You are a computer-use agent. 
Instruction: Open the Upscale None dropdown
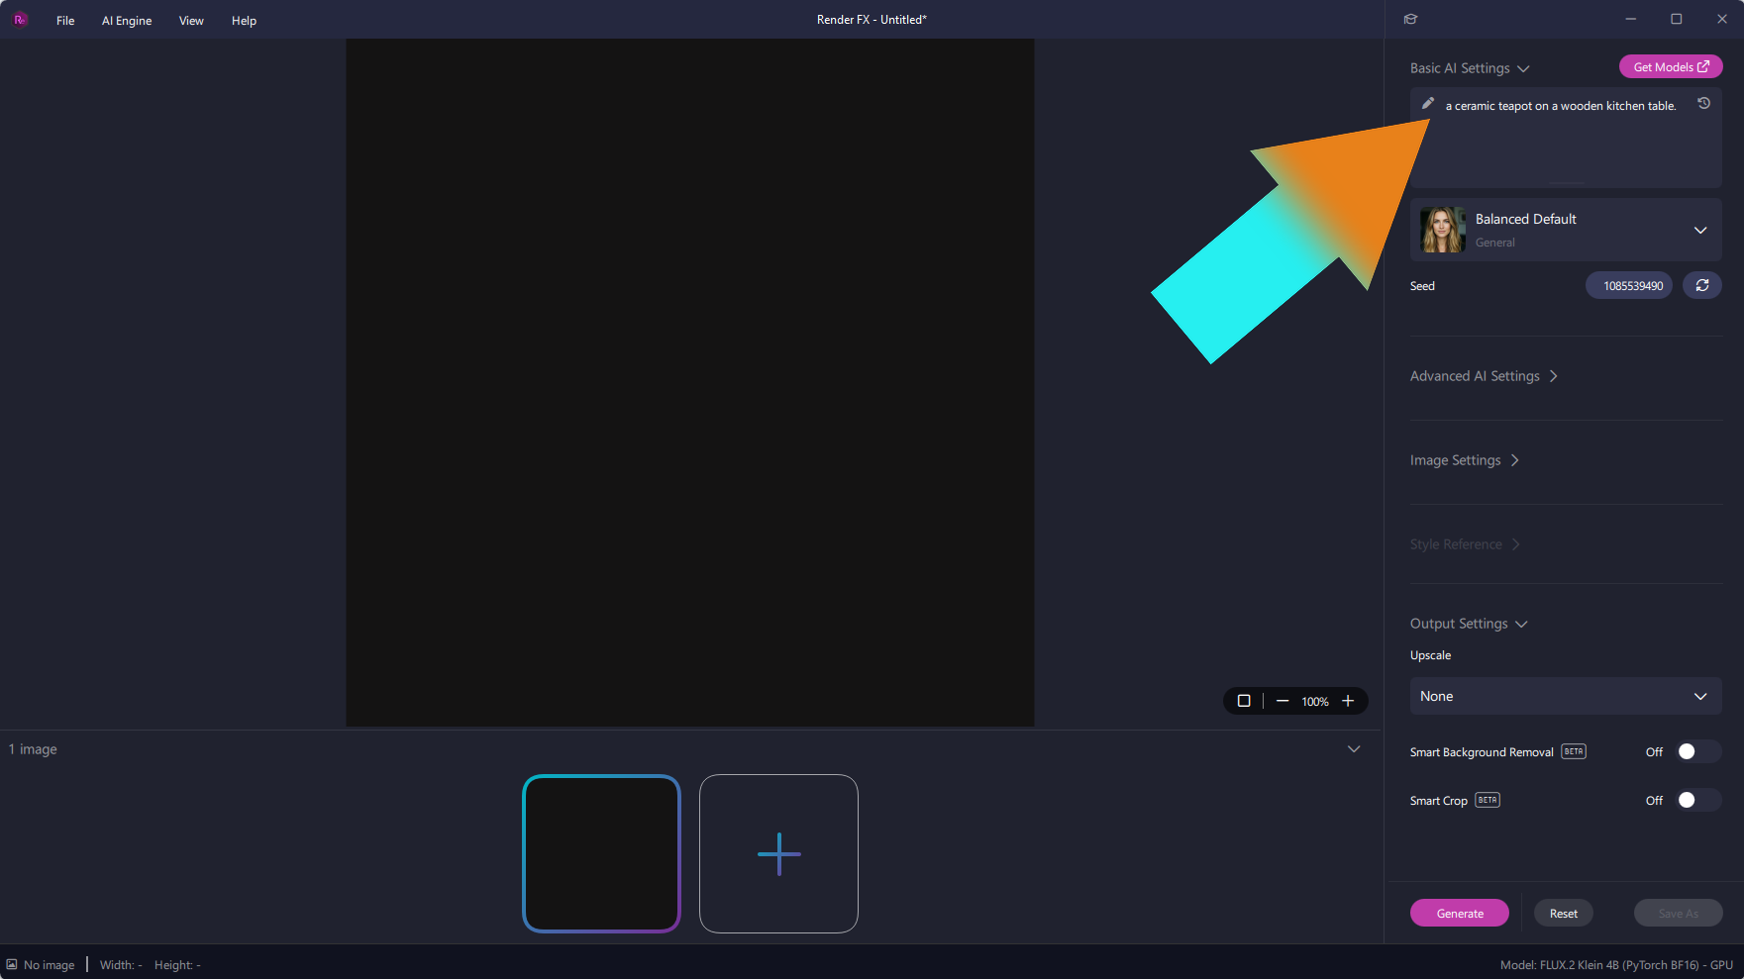[1566, 696]
